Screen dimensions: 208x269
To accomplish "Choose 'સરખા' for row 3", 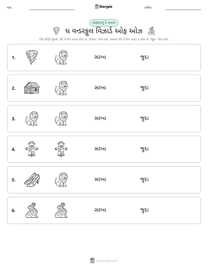I will coord(101,118).
